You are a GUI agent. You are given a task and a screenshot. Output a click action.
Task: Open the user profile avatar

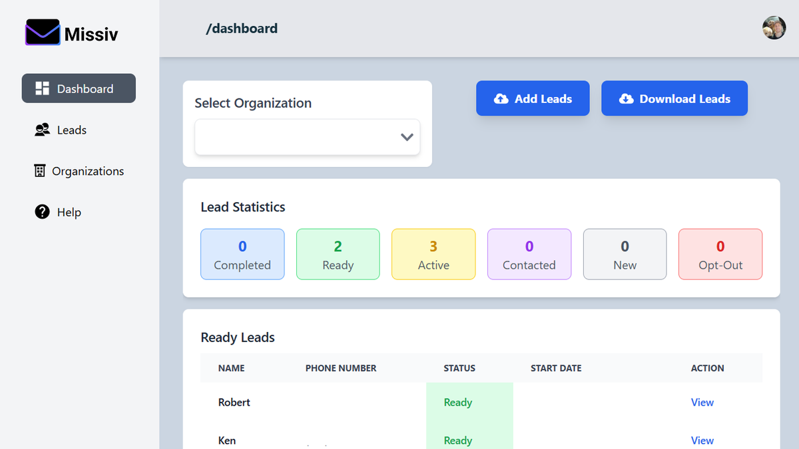[x=774, y=28]
